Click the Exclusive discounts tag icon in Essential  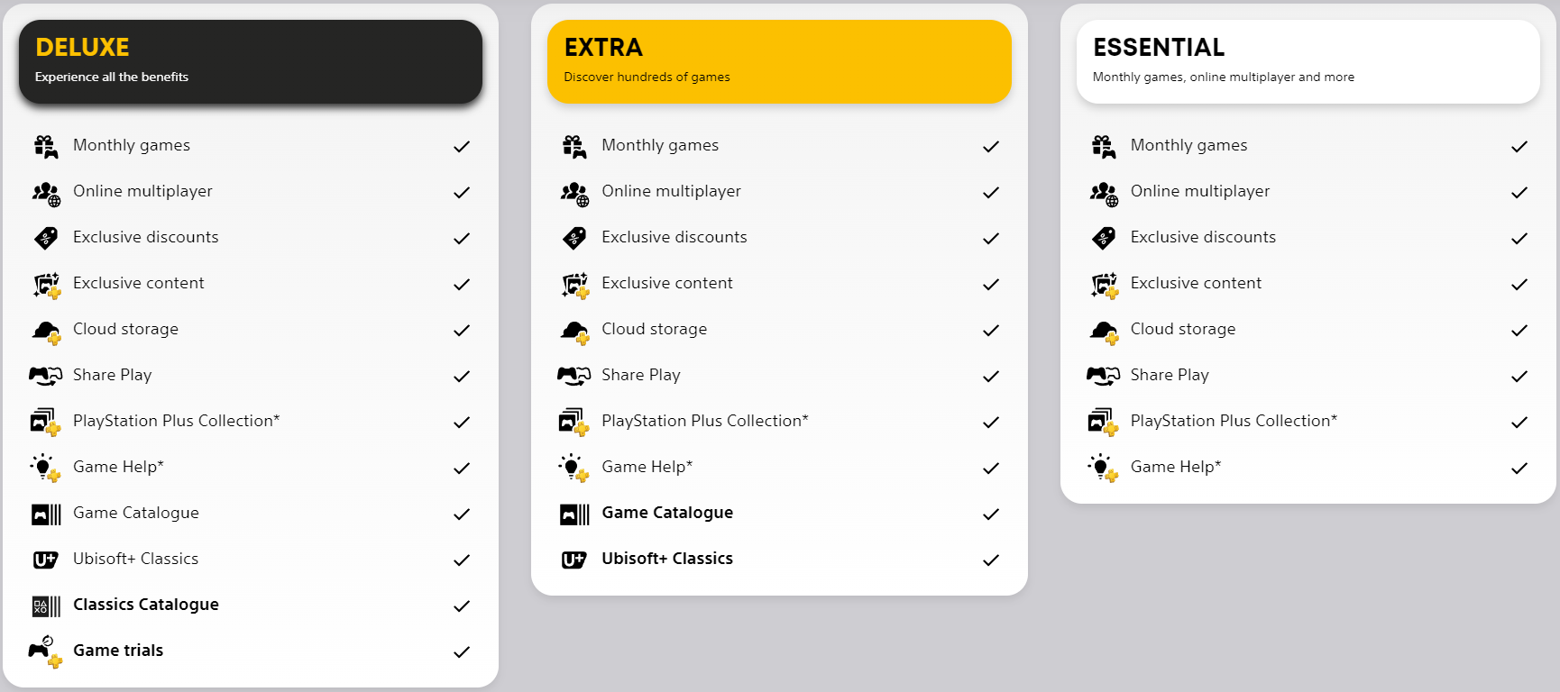(x=1104, y=238)
